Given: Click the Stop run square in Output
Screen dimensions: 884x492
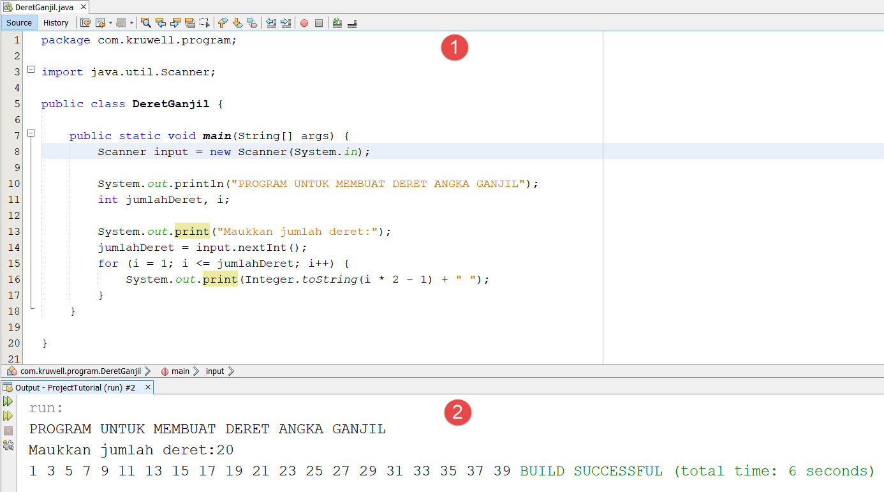Looking at the screenshot, I should (8, 431).
